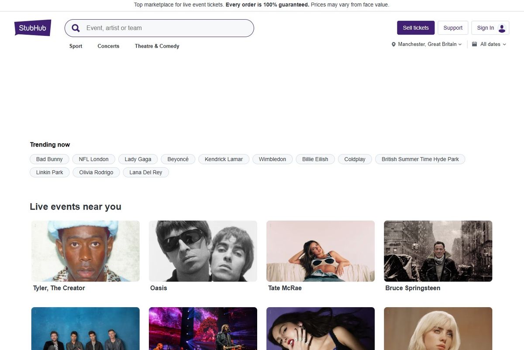
Task: Click the calendar icon beside All dates
Action: pos(475,44)
